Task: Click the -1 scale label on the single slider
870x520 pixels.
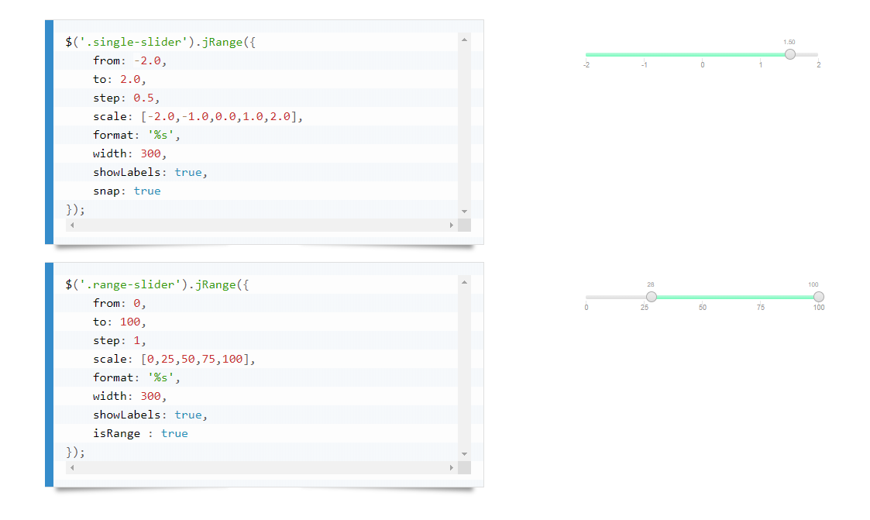Action: click(645, 65)
